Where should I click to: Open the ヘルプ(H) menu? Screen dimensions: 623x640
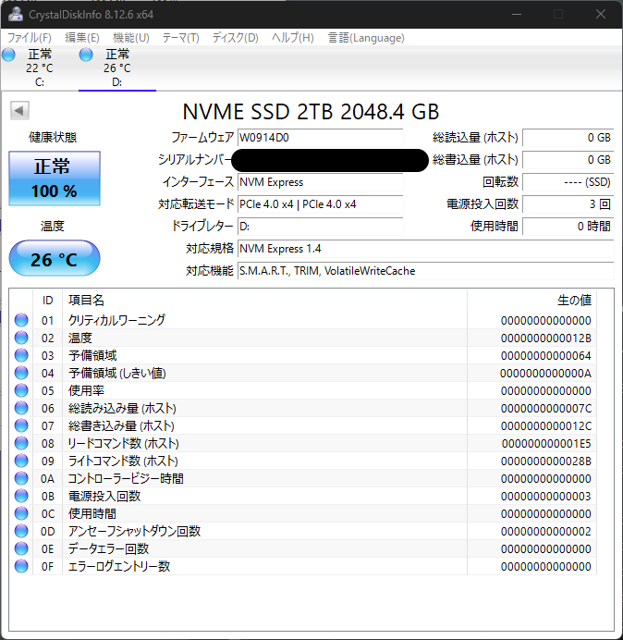click(x=293, y=38)
